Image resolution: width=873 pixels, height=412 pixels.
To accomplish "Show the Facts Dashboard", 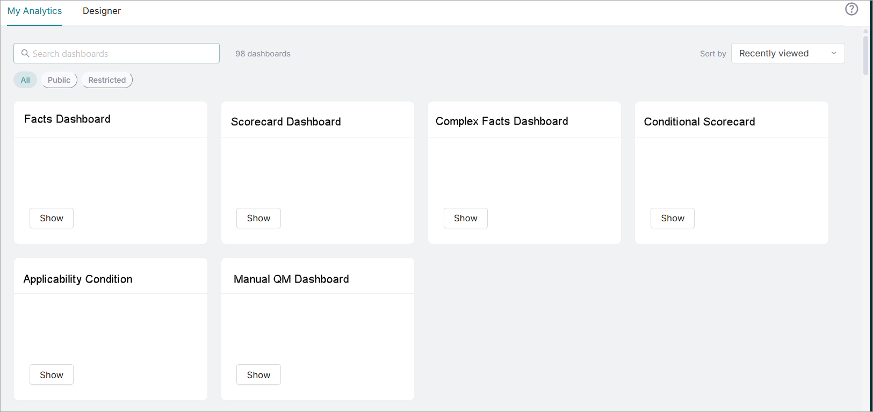I will point(52,218).
